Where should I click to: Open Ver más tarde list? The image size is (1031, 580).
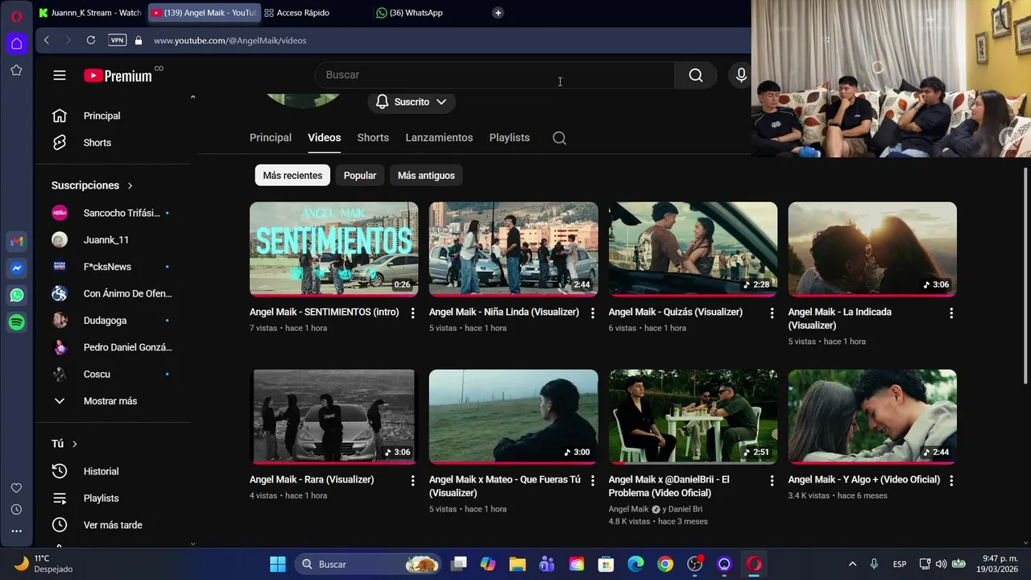pyautogui.click(x=113, y=525)
